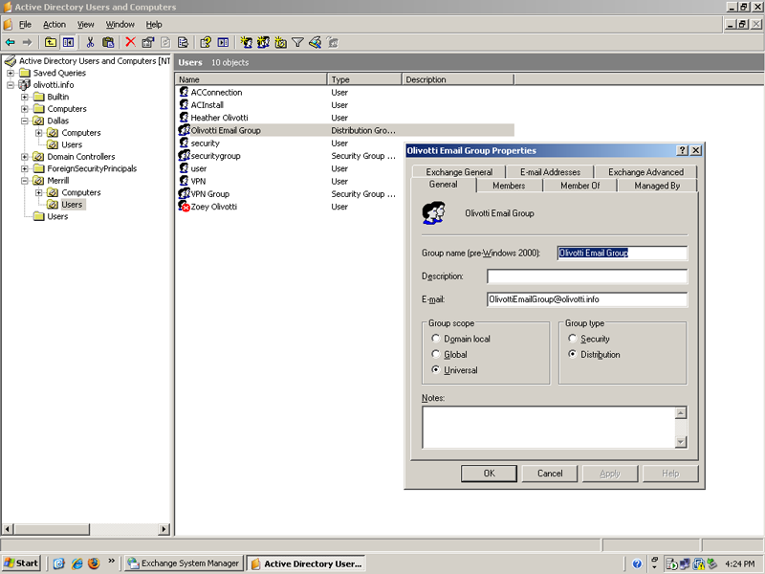Expand the Domain Controllers tree node
This screenshot has height=574, width=765.
(25, 157)
